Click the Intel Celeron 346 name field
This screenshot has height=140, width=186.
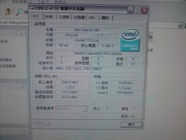(87, 29)
